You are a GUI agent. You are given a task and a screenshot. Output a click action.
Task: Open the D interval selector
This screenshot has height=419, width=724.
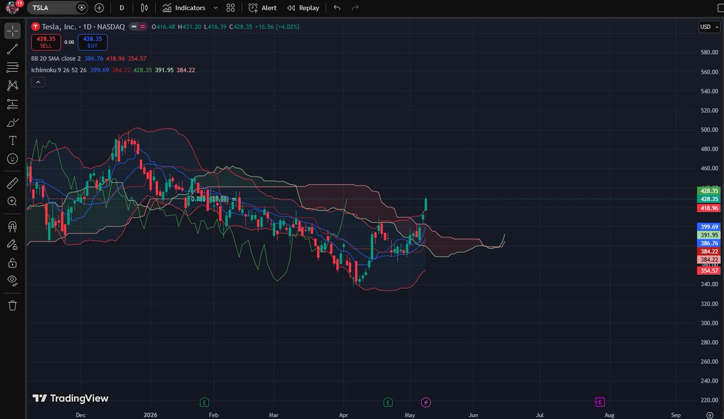122,8
